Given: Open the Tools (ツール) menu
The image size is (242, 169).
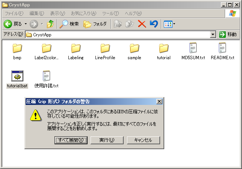Looking at the screenshot, I should [110, 13].
